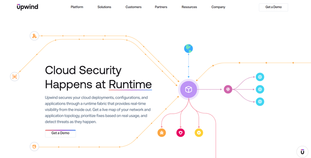Select the red shield icon
This screenshot has height=158, width=311.
180,133
